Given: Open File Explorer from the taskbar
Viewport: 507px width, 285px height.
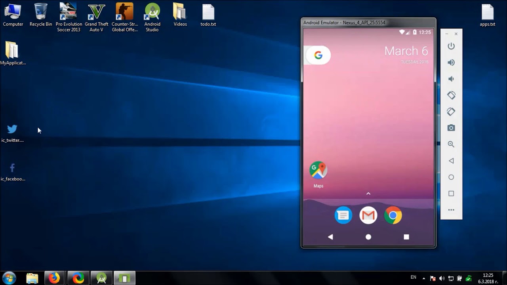Looking at the screenshot, I should pyautogui.click(x=32, y=278).
